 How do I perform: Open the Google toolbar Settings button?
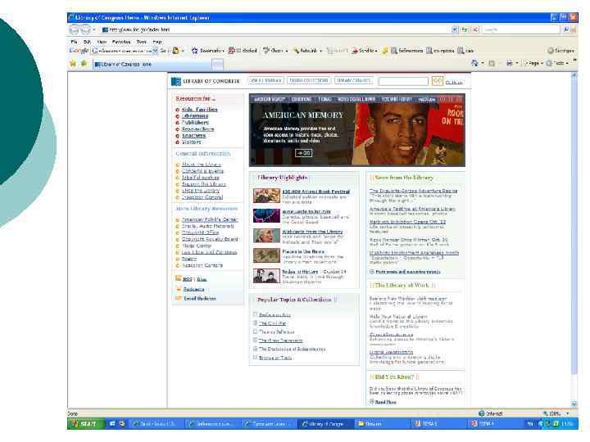pos(560,51)
